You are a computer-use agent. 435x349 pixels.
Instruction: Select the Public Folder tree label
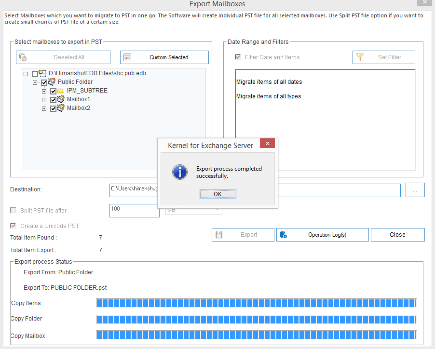(x=75, y=82)
